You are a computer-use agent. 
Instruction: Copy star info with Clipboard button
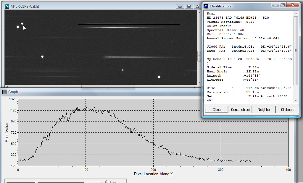pyautogui.click(x=287, y=109)
